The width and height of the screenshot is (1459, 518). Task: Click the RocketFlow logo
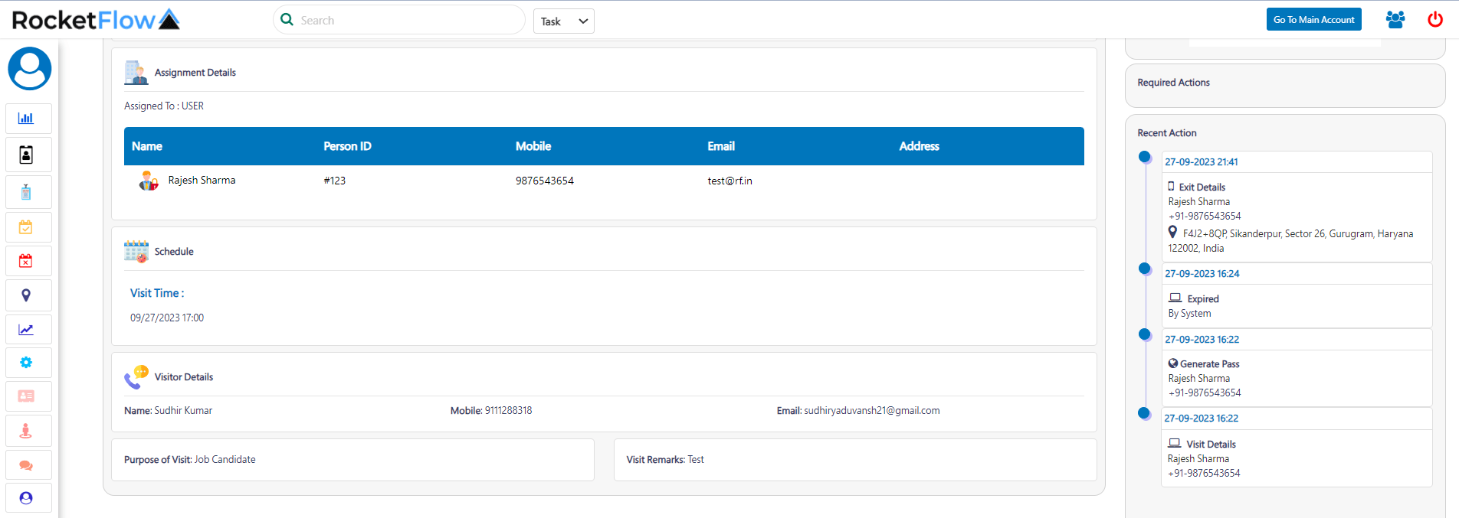96,20
